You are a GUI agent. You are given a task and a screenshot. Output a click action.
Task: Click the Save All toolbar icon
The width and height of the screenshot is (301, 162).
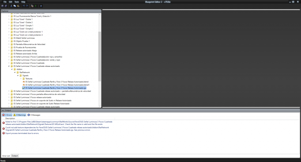pos(6,6)
